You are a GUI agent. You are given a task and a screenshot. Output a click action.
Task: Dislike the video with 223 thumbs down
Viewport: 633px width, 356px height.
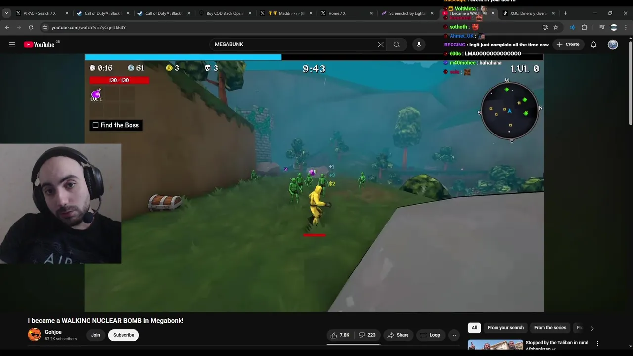(x=367, y=335)
